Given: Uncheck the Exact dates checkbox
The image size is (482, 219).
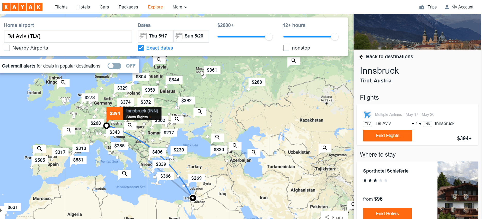Looking at the screenshot, I should click(x=141, y=48).
